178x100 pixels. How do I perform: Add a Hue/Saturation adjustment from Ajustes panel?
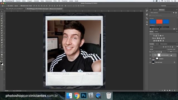click(x=153, y=38)
